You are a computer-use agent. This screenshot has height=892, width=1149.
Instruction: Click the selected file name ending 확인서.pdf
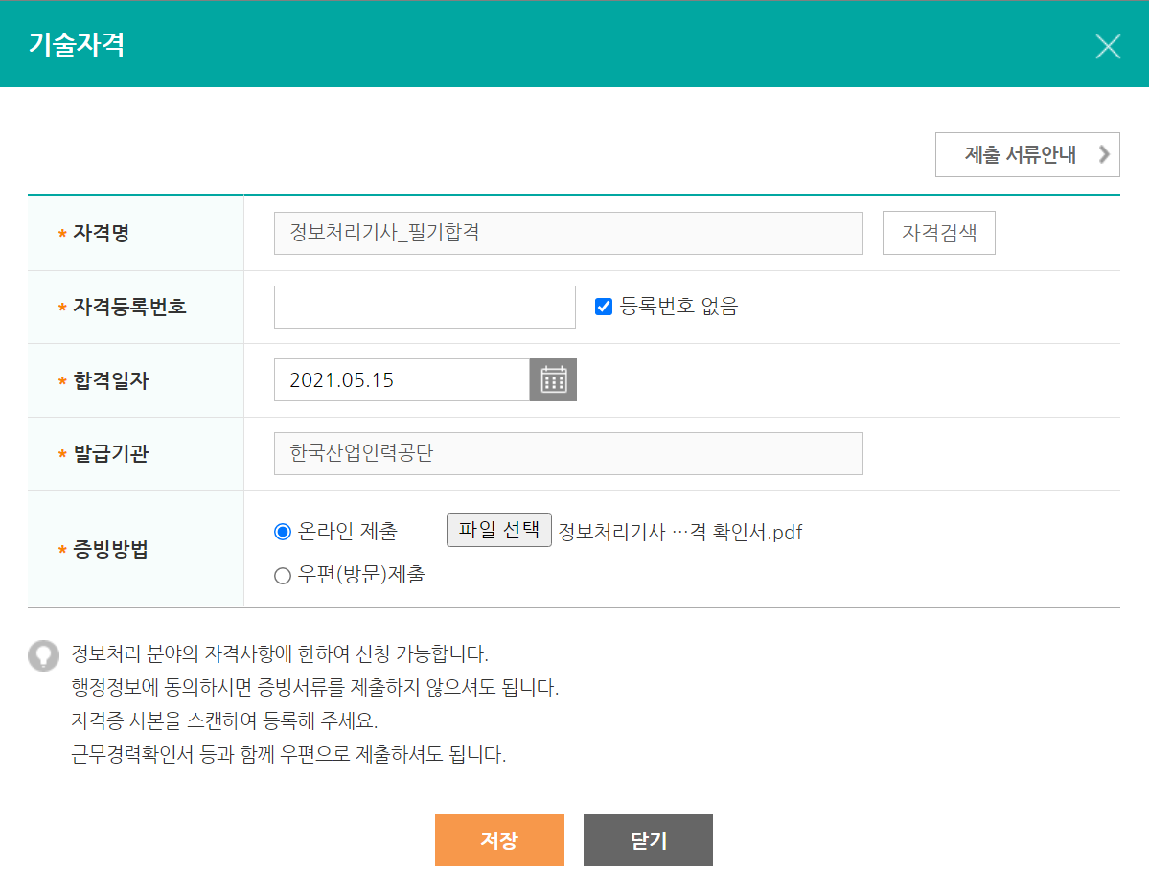680,533
